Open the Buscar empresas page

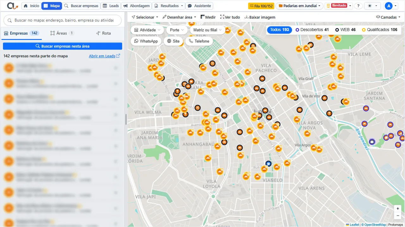click(81, 6)
